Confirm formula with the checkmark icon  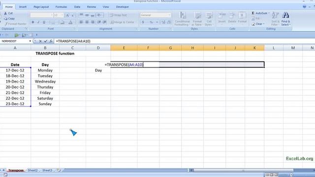tap(46, 41)
